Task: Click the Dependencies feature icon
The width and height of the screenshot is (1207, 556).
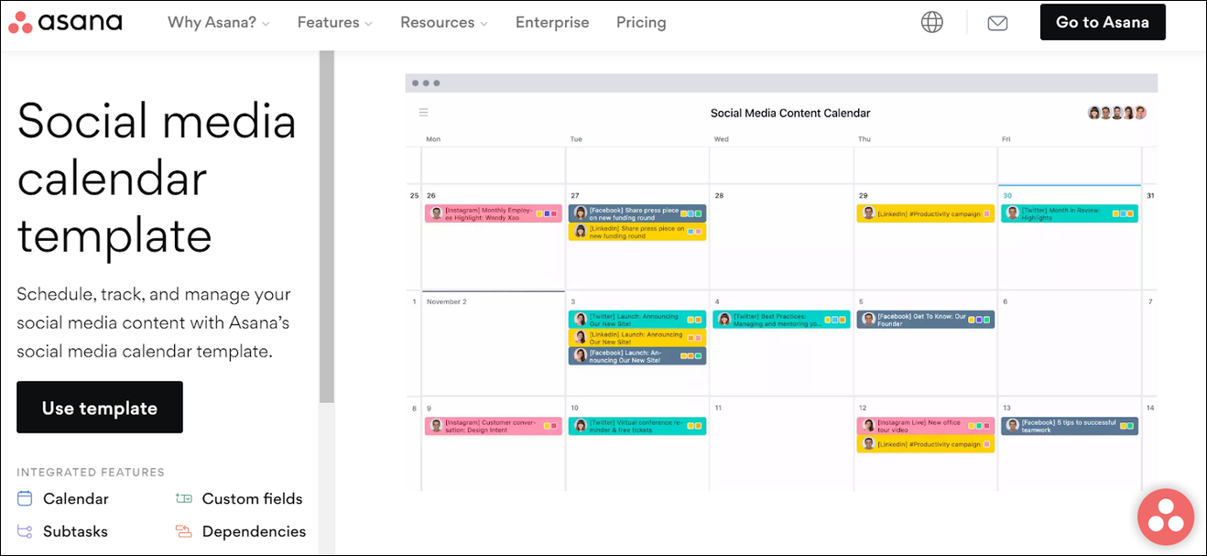Action: coord(184,531)
